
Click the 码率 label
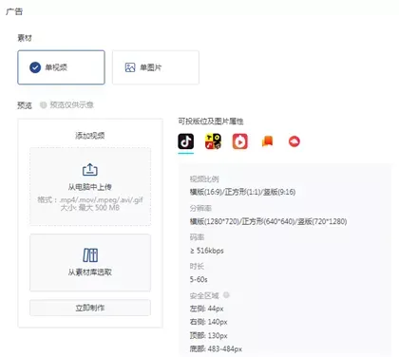197,237
